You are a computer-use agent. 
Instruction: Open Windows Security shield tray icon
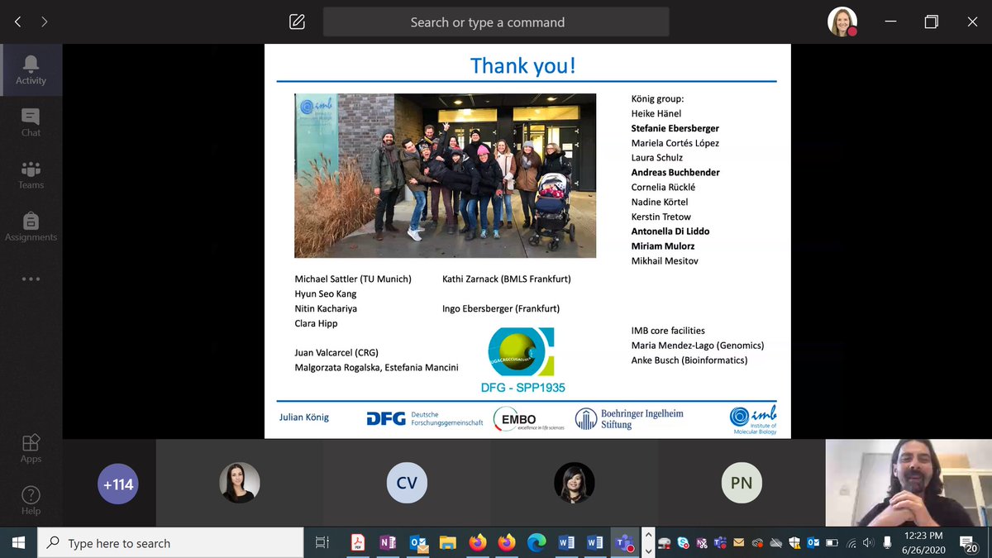click(794, 543)
